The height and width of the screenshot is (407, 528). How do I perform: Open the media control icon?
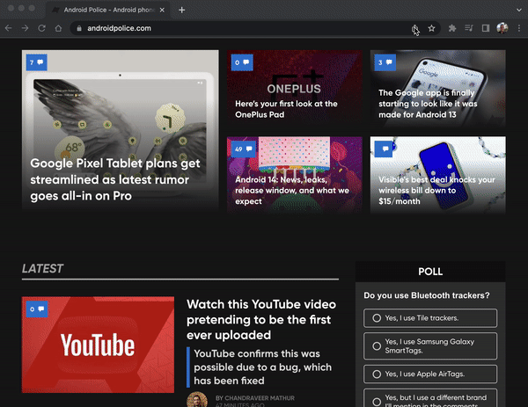coord(469,28)
